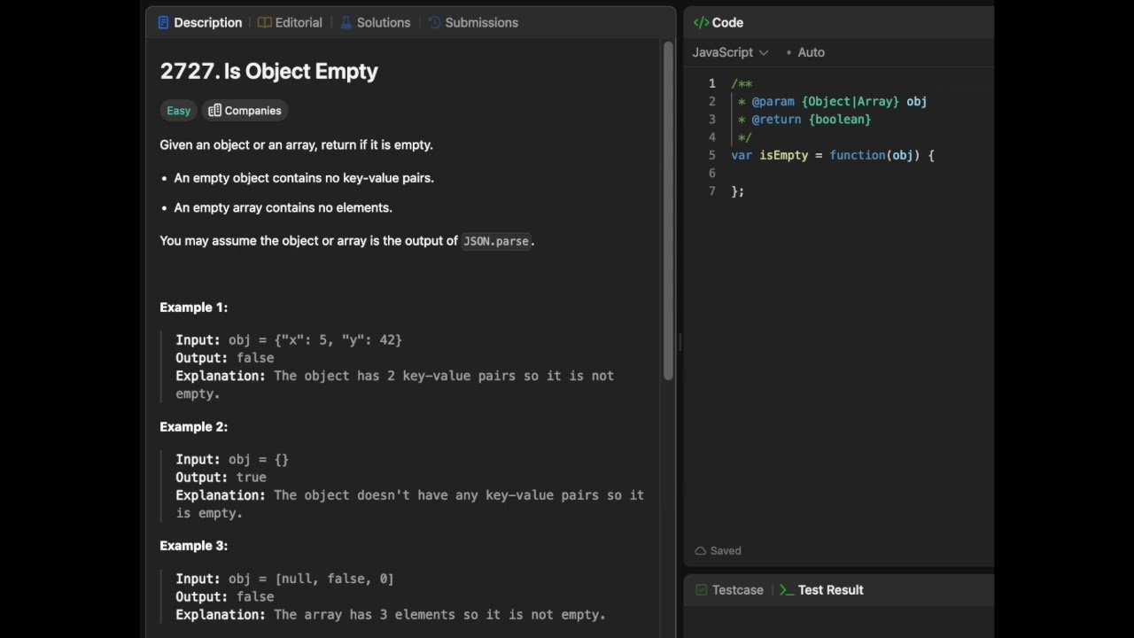Click the Test Result terminal icon
Screen dimensions: 1134x638
tap(786, 590)
